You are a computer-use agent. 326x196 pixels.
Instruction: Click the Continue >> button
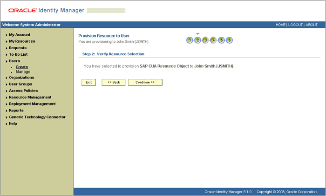point(145,82)
